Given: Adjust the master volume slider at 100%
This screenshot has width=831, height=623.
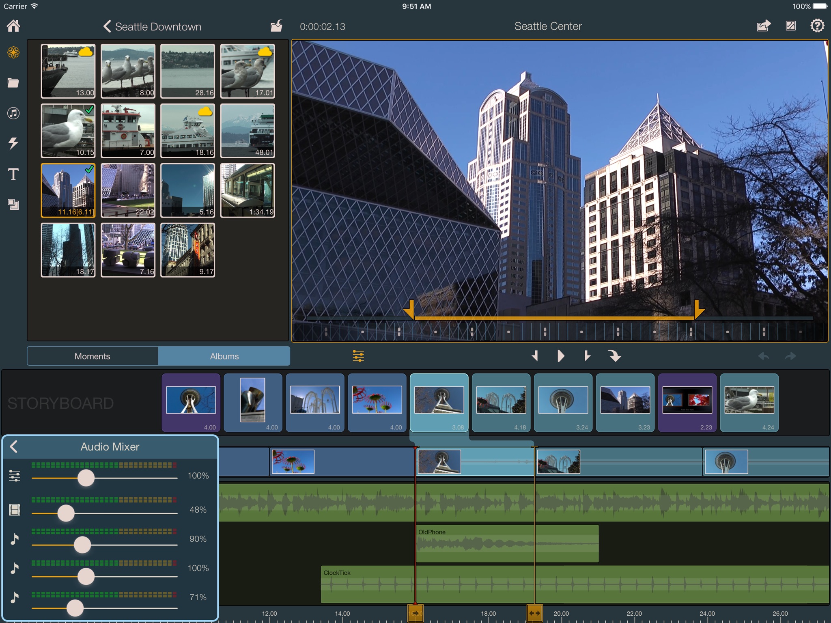Looking at the screenshot, I should [x=86, y=478].
